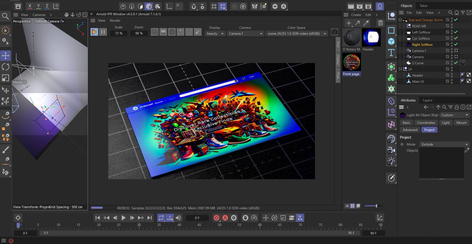Click the Advanced attribute button

[x=410, y=130]
